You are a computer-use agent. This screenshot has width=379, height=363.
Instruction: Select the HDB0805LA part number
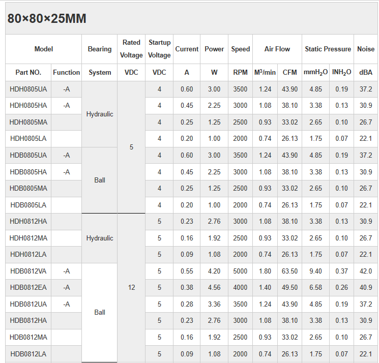pyautogui.click(x=28, y=205)
